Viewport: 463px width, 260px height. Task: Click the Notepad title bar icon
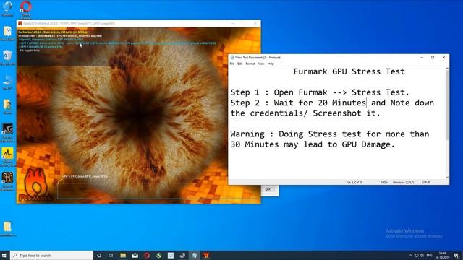(232, 58)
